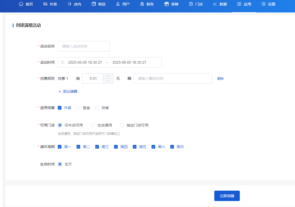Open the 首页 menu

pyautogui.click(x=26, y=4)
